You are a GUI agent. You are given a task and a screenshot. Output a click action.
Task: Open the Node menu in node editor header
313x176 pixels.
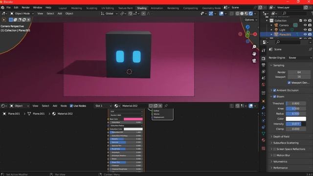click(x=64, y=106)
